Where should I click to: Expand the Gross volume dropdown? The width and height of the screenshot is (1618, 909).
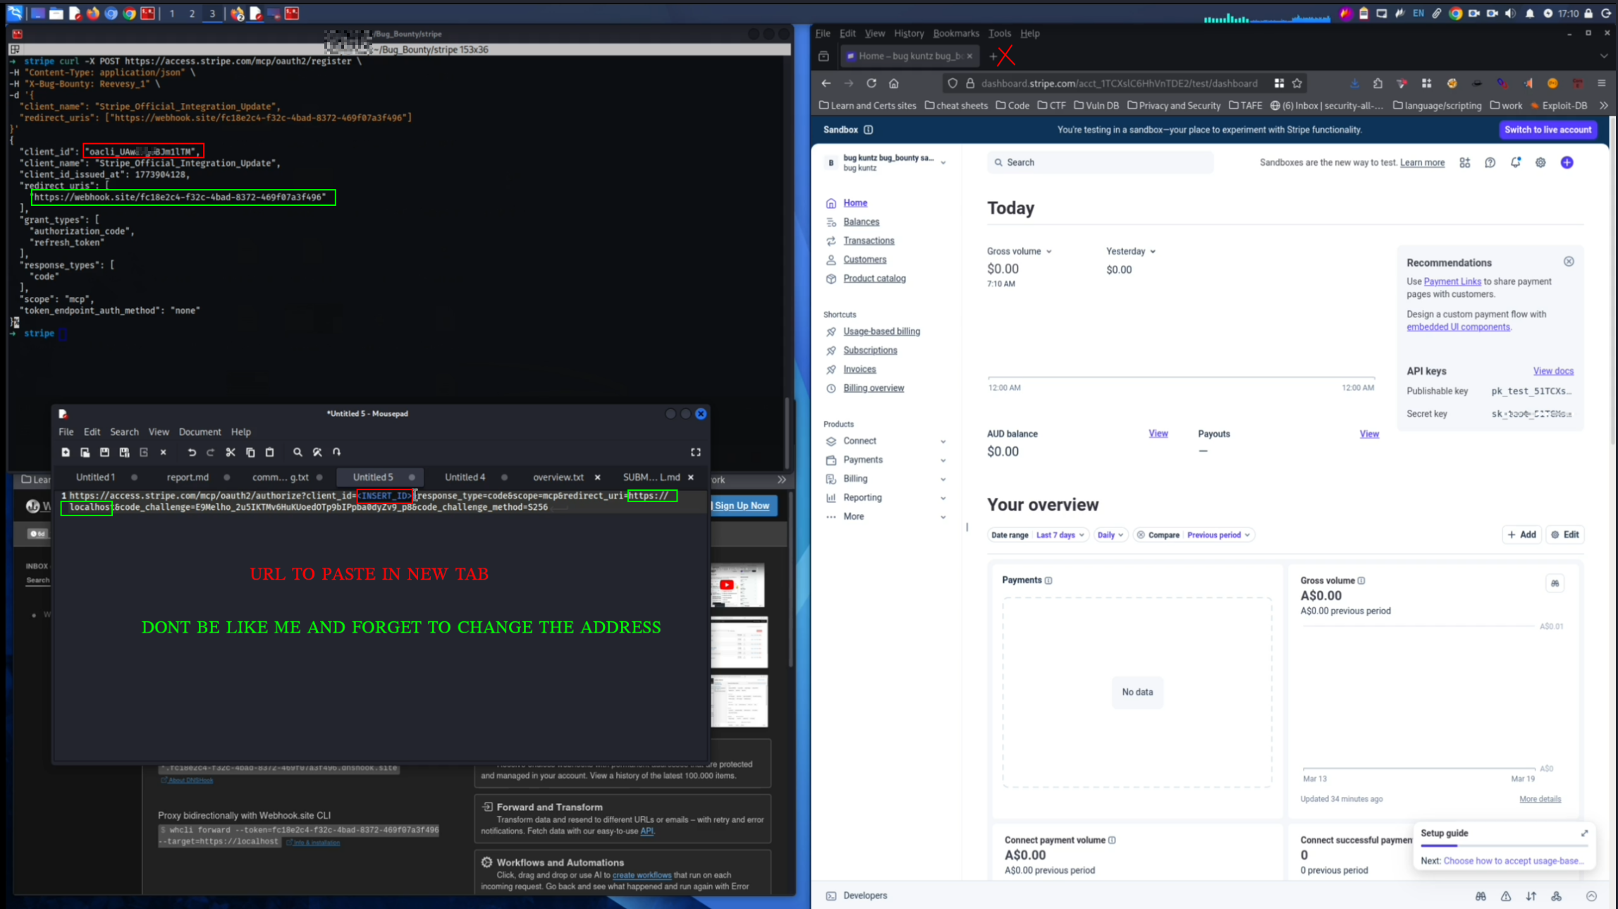click(x=1019, y=251)
